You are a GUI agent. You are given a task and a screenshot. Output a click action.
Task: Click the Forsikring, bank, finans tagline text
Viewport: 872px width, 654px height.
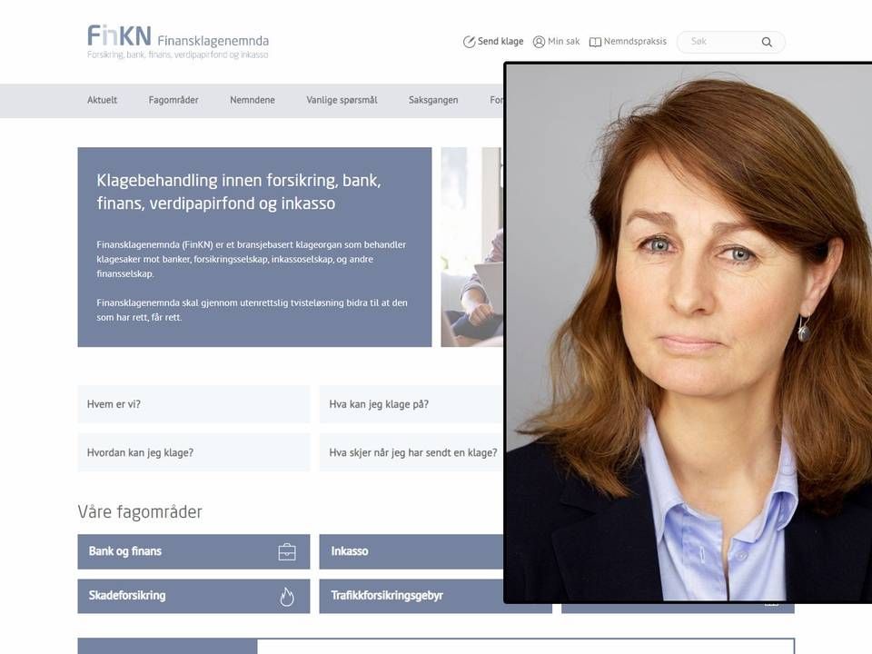177,55
